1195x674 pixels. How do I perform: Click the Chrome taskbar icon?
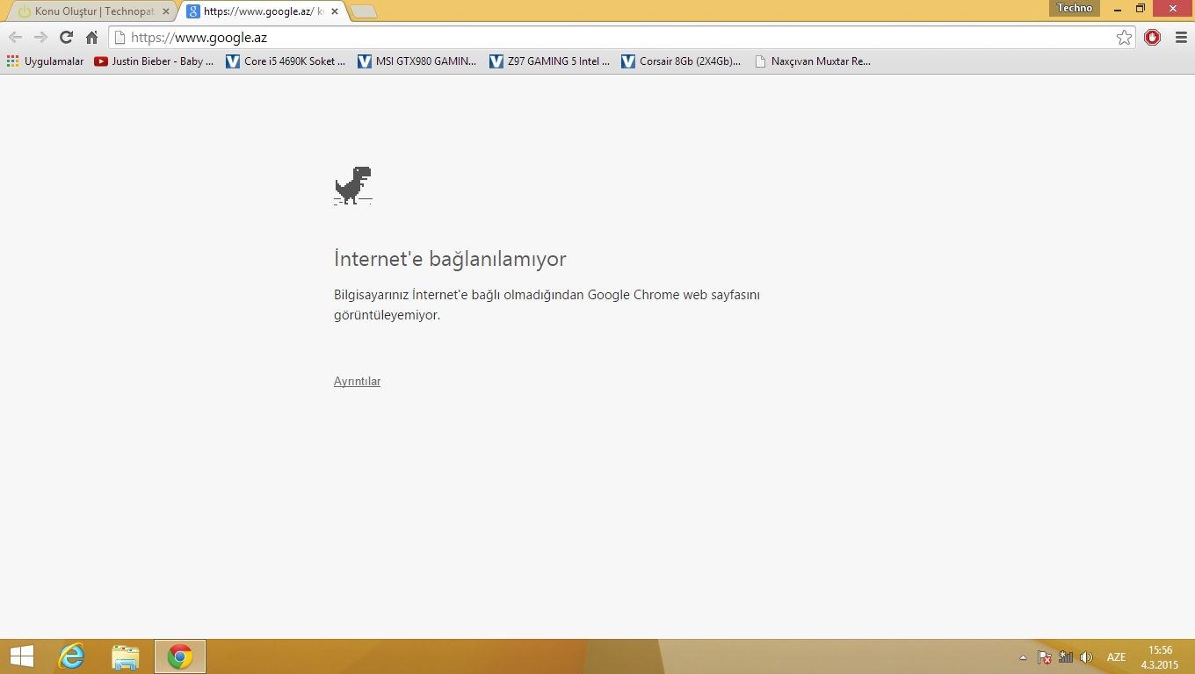coord(180,656)
